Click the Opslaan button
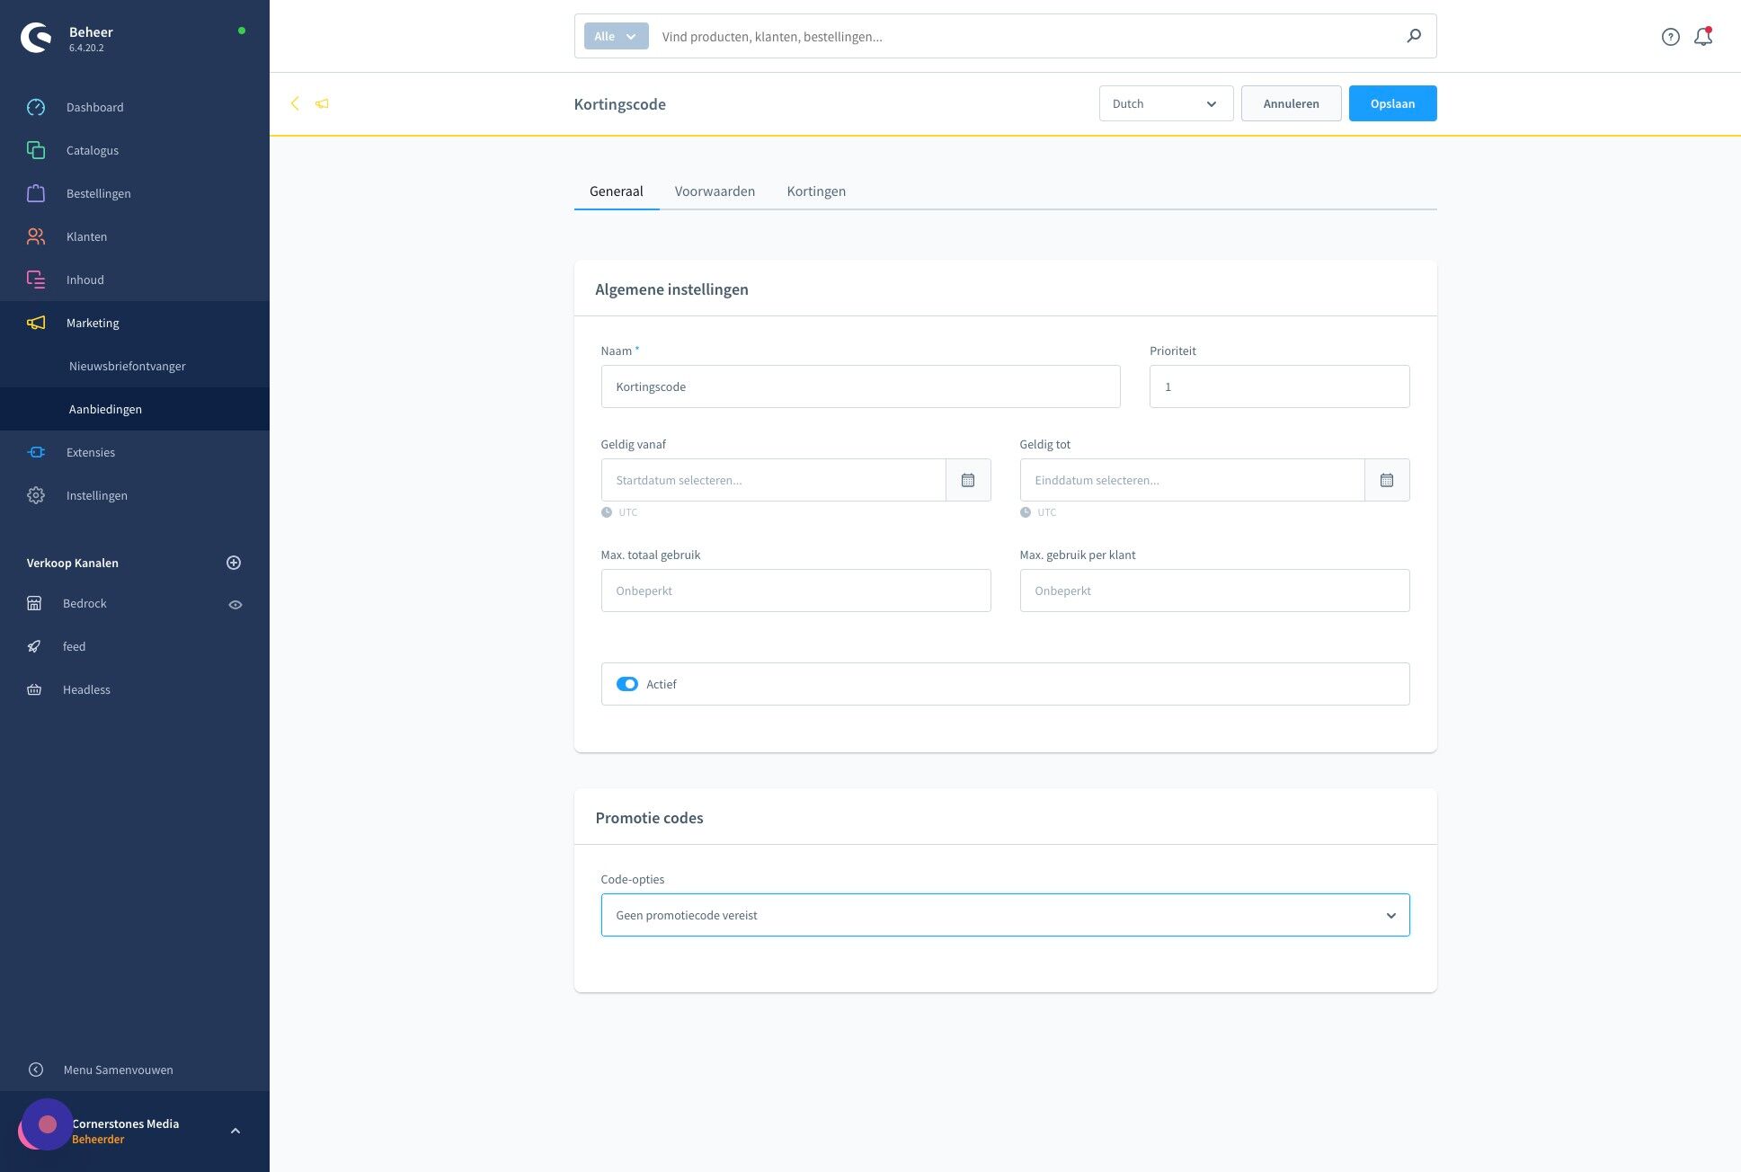 (1392, 103)
